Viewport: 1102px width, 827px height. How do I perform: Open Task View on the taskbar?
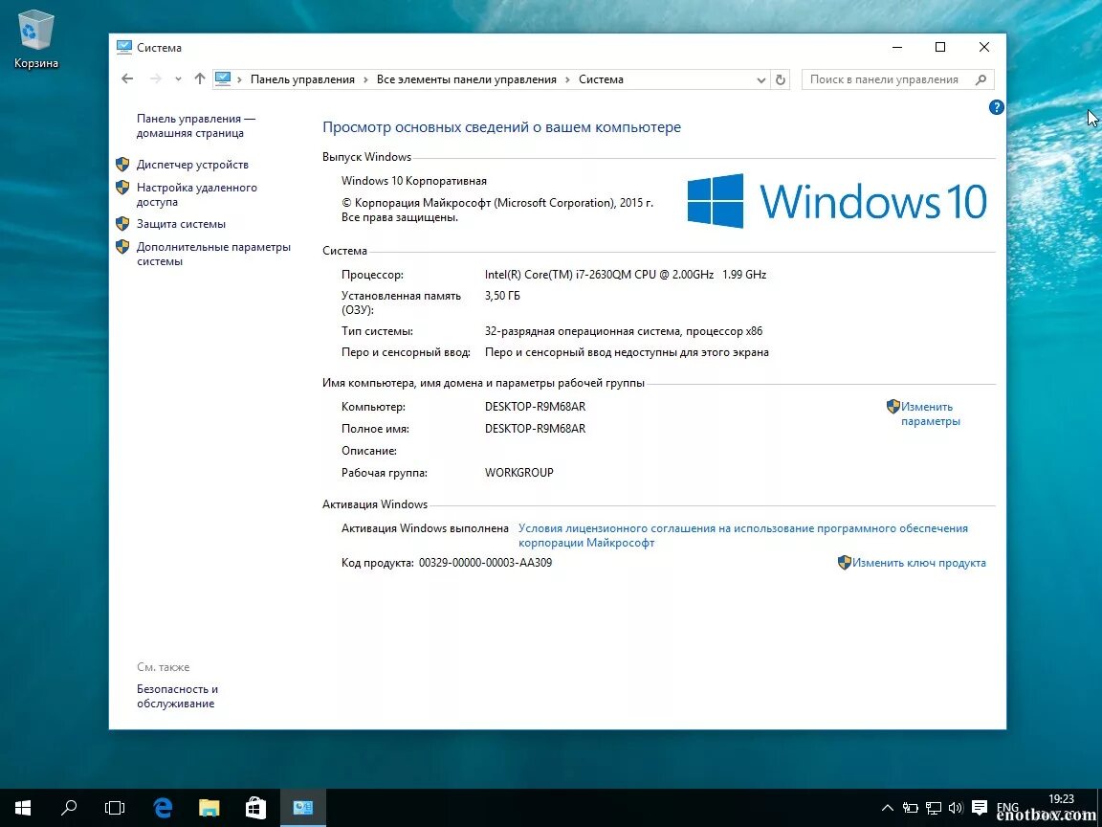point(115,808)
